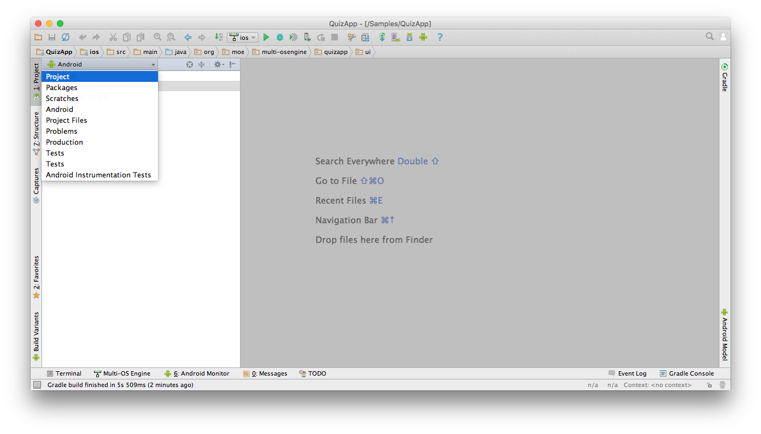Select Scratches in the view list
Screen dimensions: 761x434
[100, 98]
